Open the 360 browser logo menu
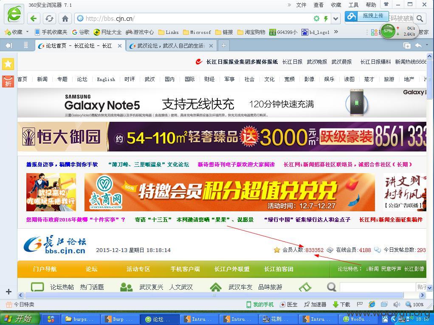 14,14
